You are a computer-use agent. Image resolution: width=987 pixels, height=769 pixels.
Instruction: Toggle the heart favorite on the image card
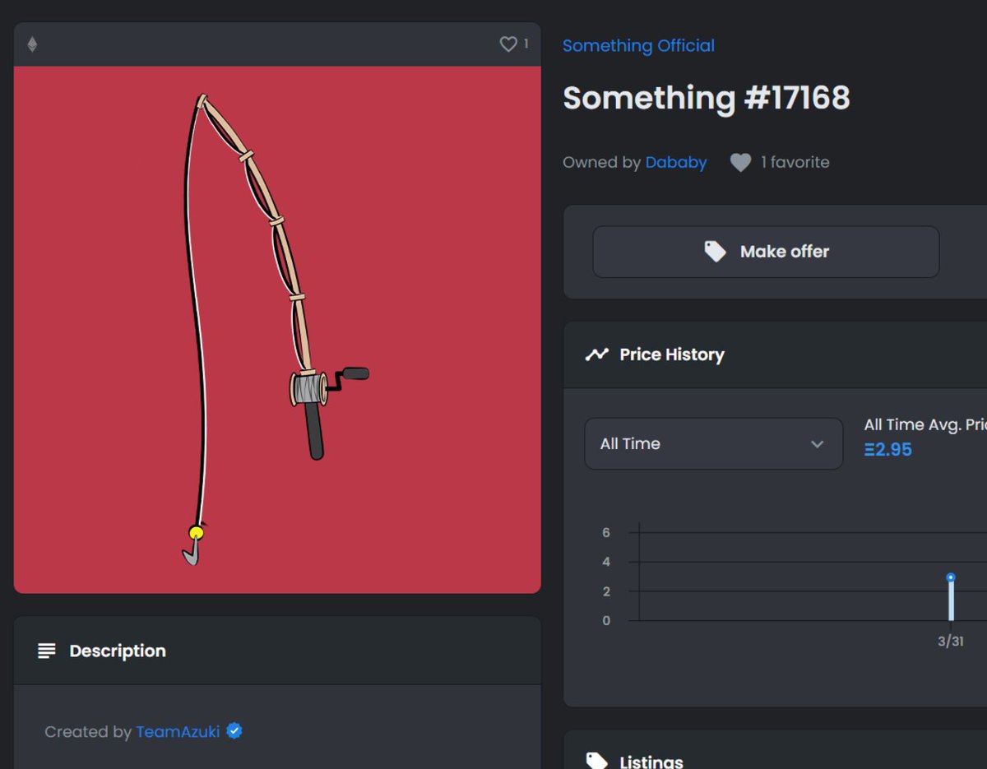pyautogui.click(x=507, y=44)
